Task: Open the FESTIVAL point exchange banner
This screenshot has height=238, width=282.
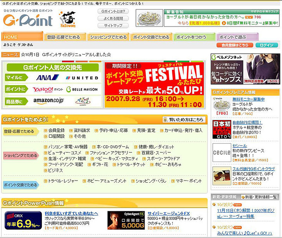Action: click(154, 85)
